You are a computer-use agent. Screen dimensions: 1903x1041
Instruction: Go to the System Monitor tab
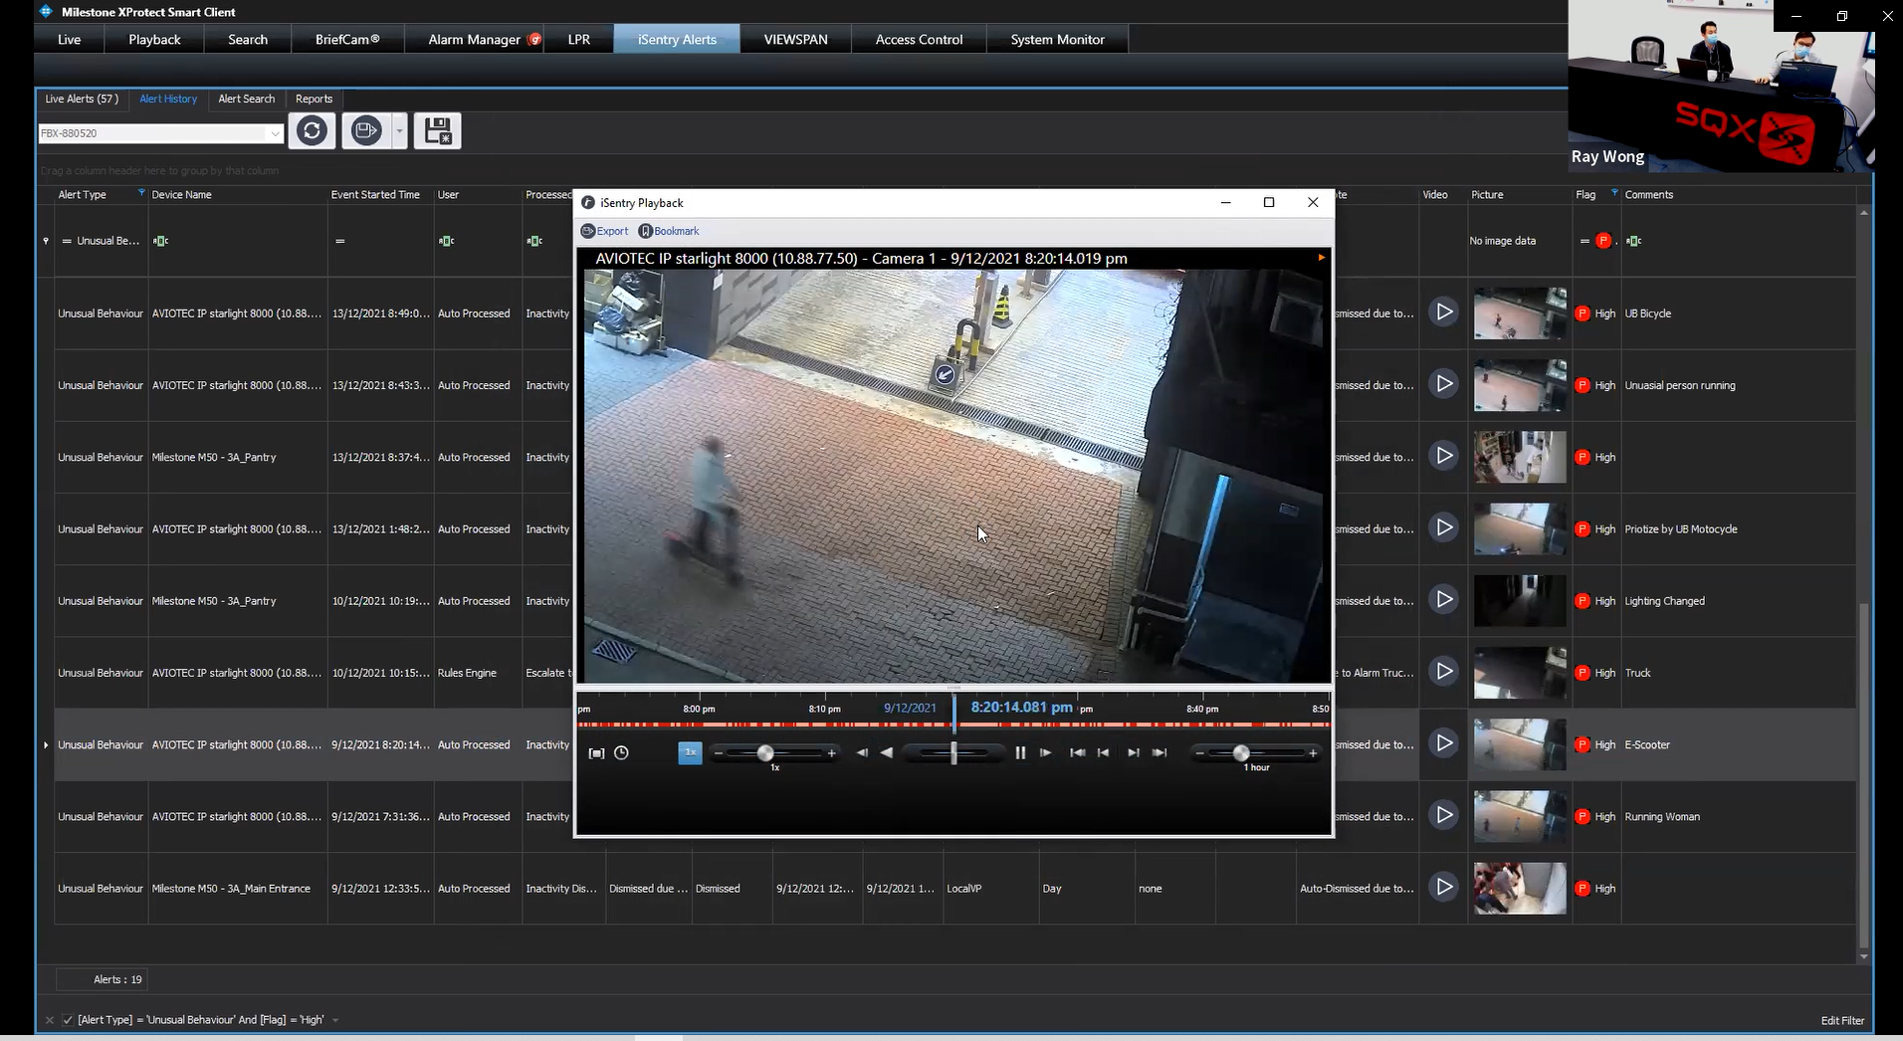coord(1057,40)
